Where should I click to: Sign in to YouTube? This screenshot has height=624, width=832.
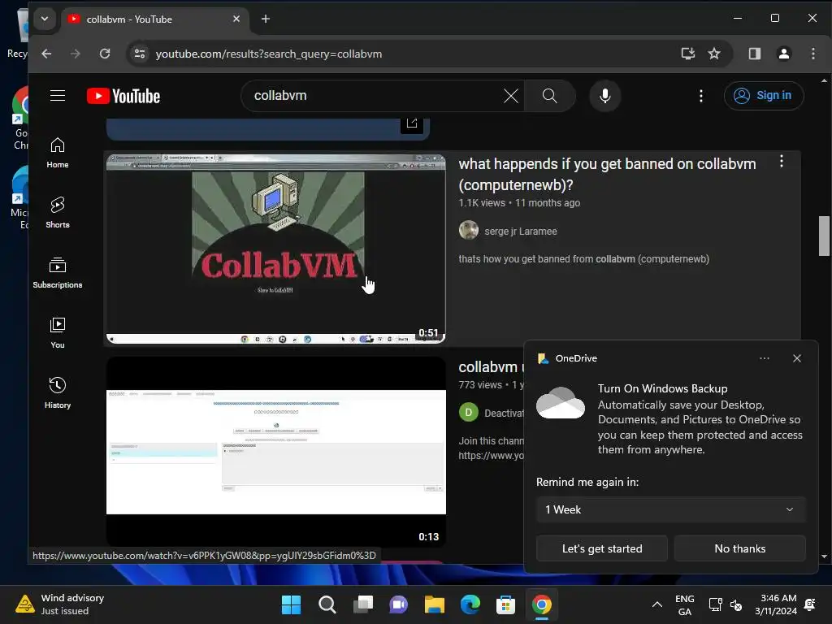coord(764,96)
